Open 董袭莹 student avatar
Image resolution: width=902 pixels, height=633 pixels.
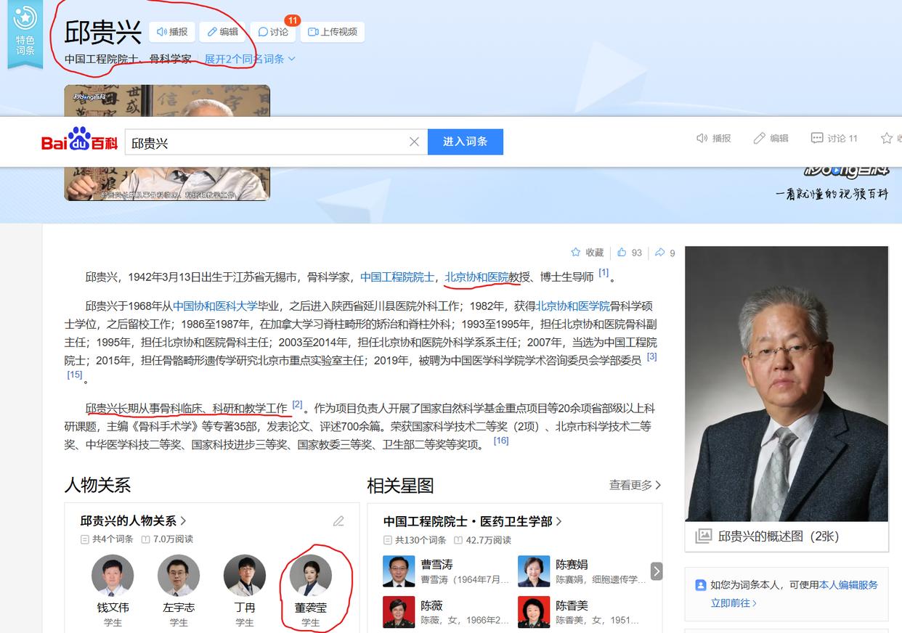click(x=311, y=576)
